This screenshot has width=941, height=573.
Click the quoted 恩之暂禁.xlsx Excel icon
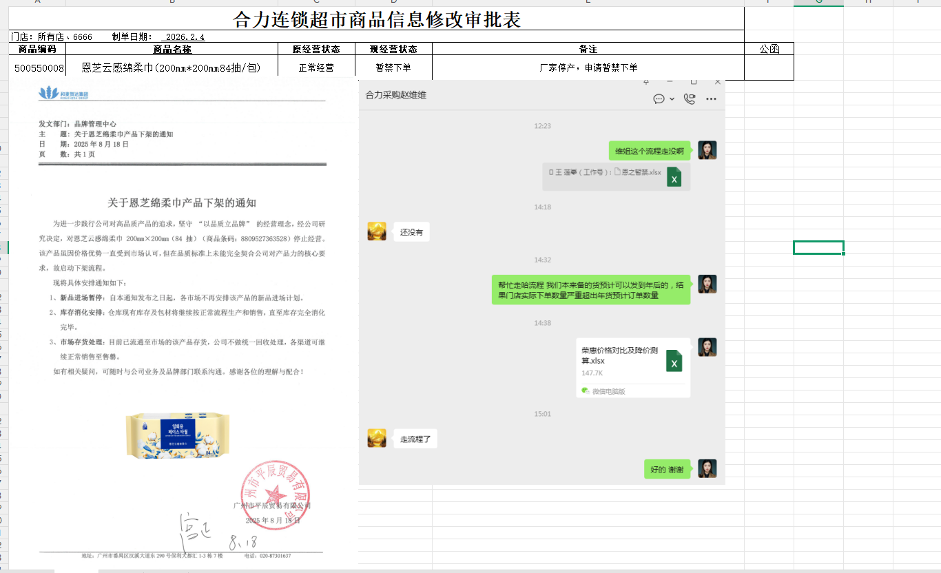[674, 177]
